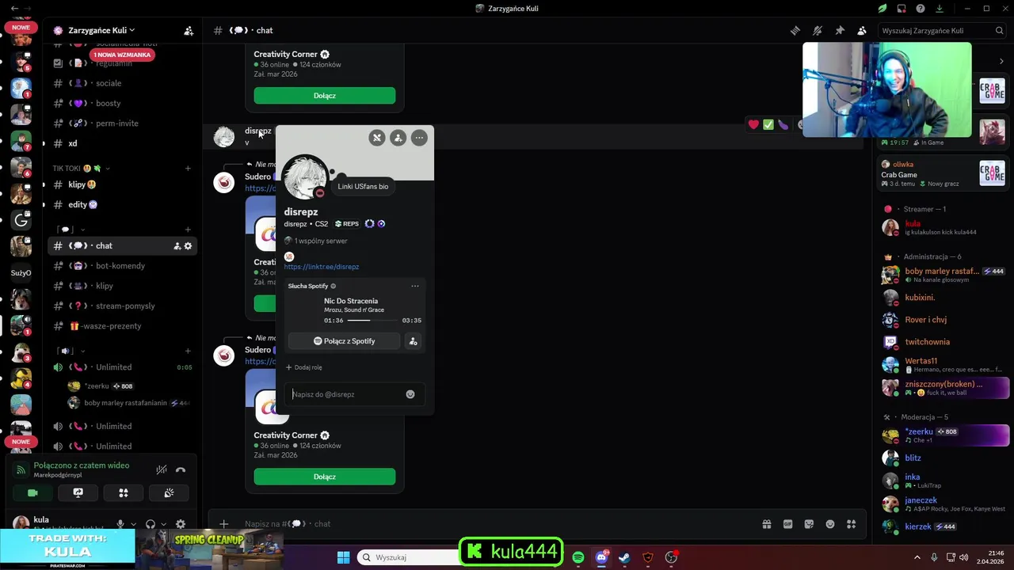This screenshot has width=1014, height=570.
Task: Click member twitchownia in Administracja
Action: click(943, 342)
